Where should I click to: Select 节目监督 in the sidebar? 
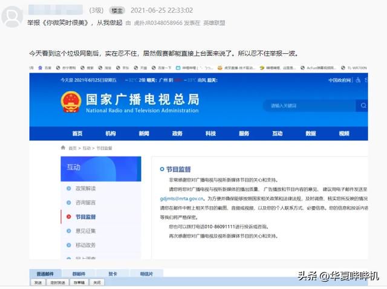pyautogui.click(x=85, y=217)
